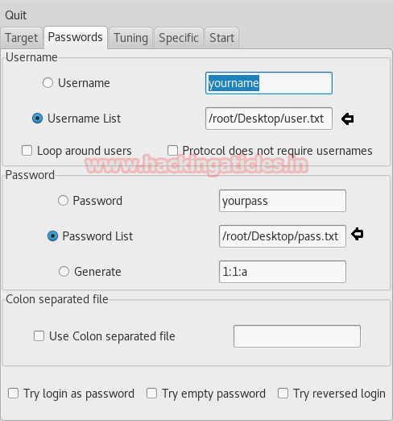Select the single Password radio button
Screen dimensions: 393x421
click(63, 201)
